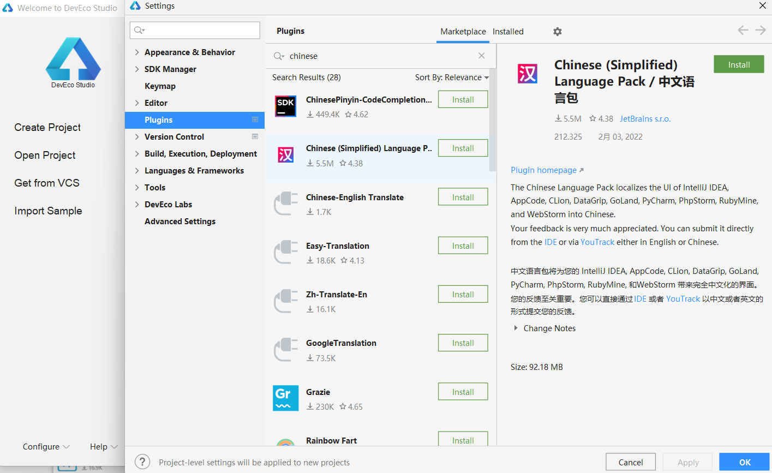Install ChinesePinyin-CodeCompletion plugin
Image resolution: width=772 pixels, height=473 pixels.
463,100
